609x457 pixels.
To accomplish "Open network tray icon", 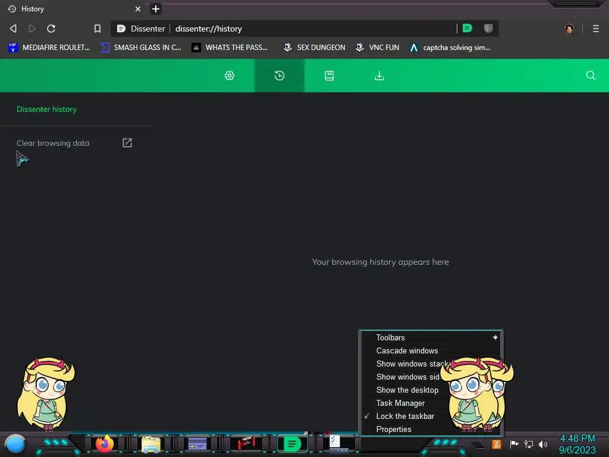I will [529, 444].
